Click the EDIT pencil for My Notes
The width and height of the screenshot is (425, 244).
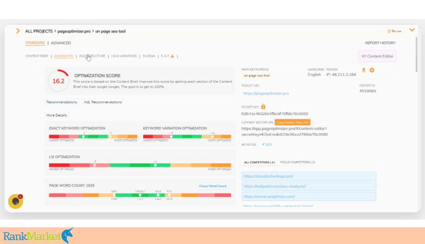(267, 145)
